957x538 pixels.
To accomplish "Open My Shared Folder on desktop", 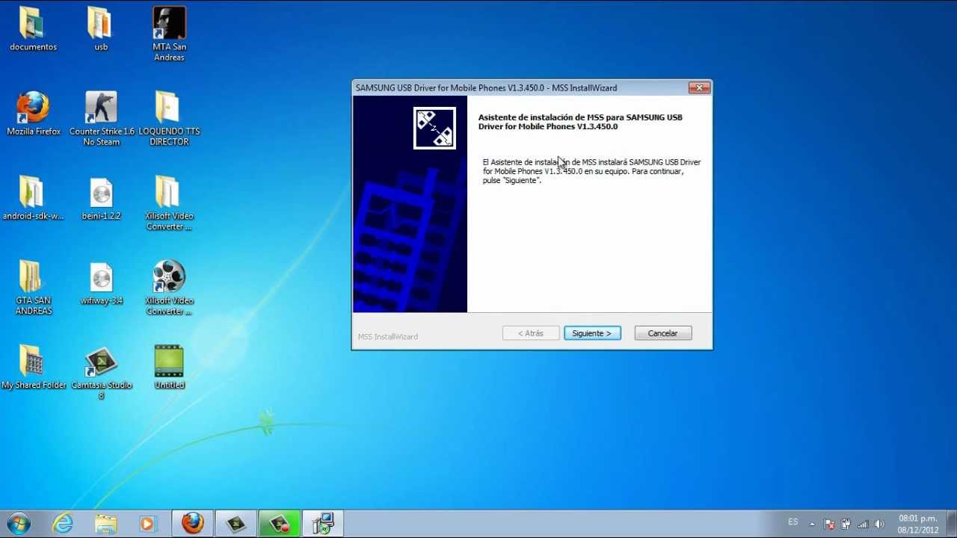I will point(34,368).
